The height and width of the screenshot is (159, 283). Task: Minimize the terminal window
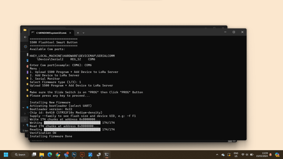[225, 32]
